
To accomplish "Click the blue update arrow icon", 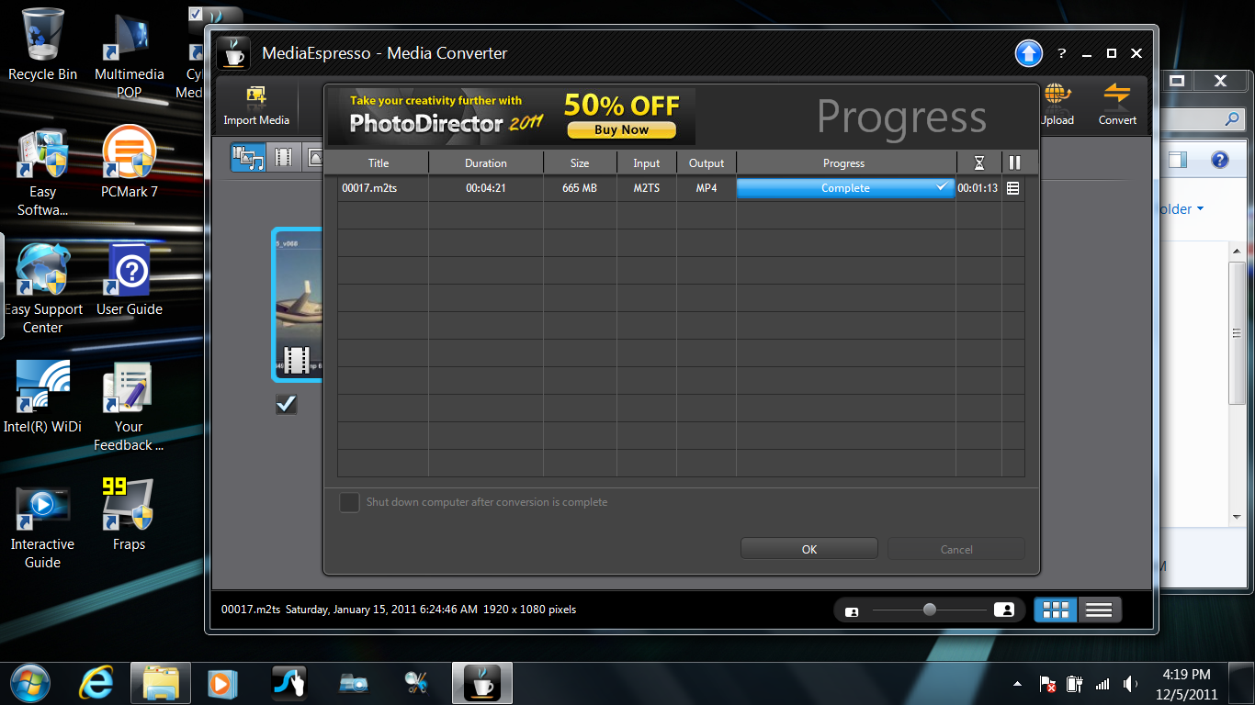I will click(x=1029, y=53).
